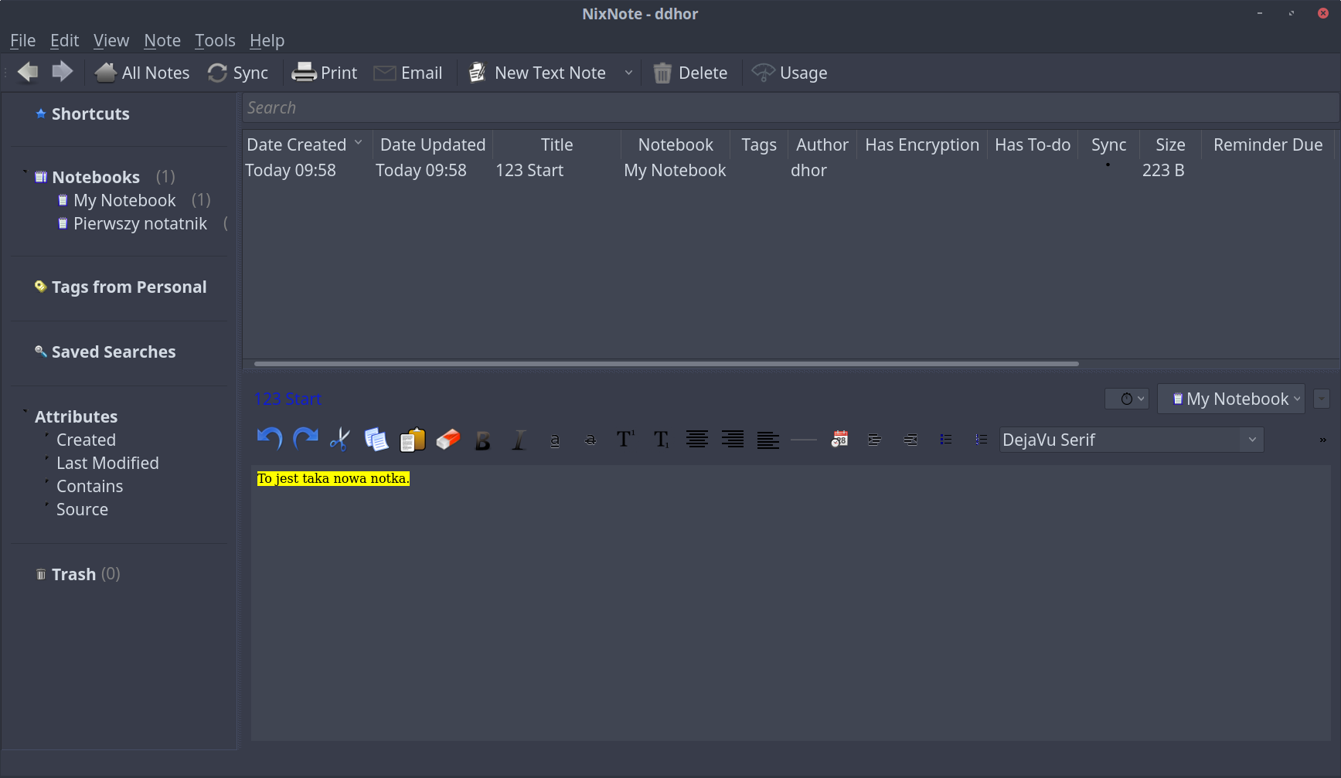Toggle strikethrough formatting
Image resolution: width=1341 pixels, height=778 pixels.
pyautogui.click(x=591, y=440)
